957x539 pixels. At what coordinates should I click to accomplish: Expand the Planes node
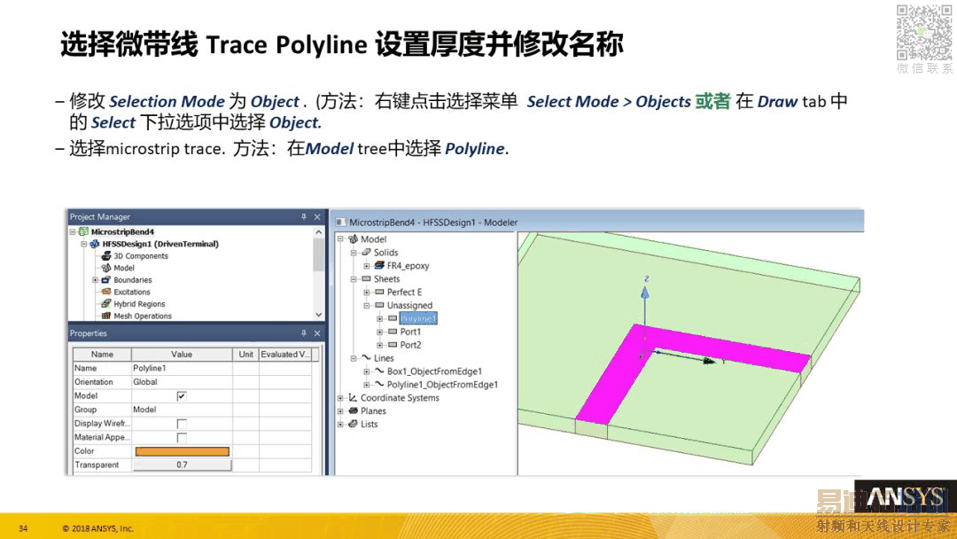click(340, 410)
